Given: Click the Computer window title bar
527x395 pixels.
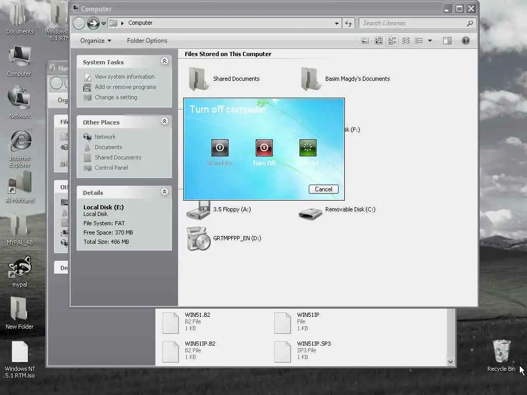Looking at the screenshot, I should click(255, 9).
